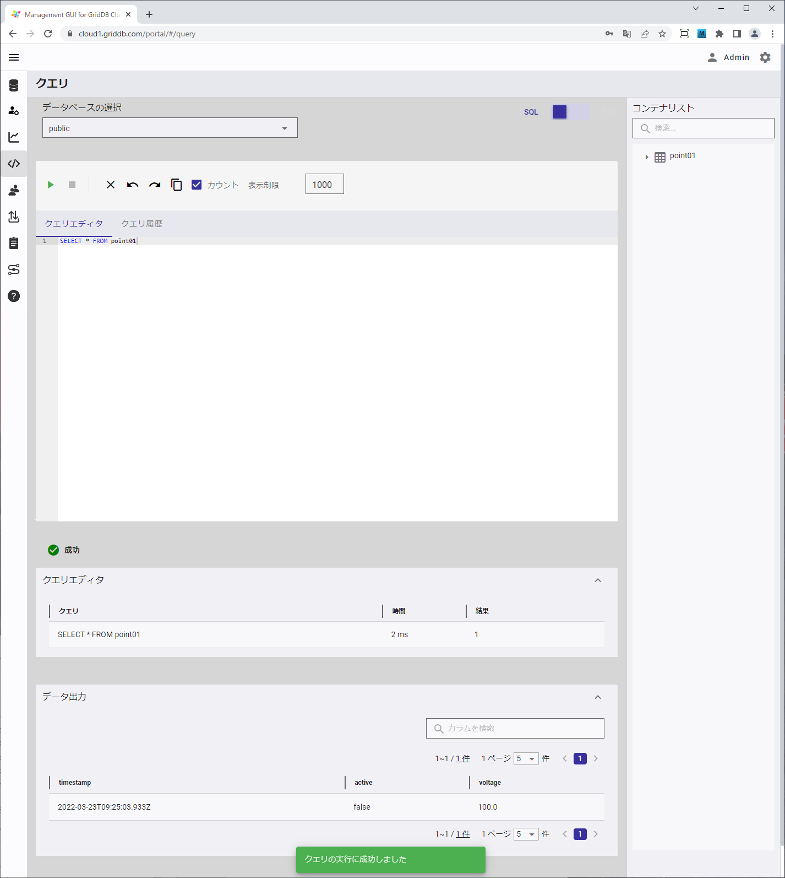The image size is (785, 878).
Task: Click the コンテナリスト search field
Action: [704, 128]
